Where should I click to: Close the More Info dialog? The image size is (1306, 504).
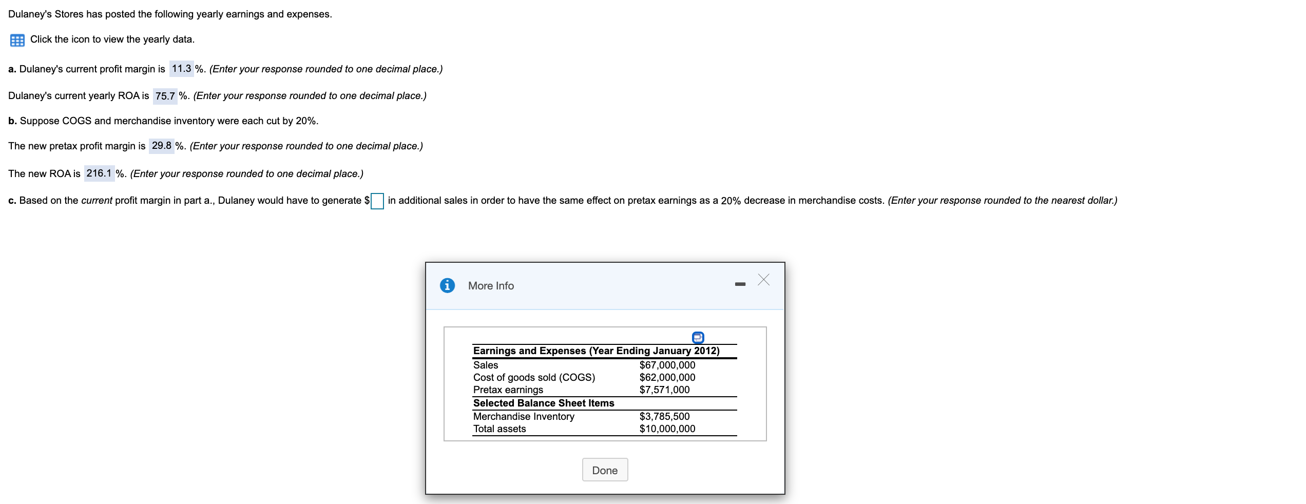point(764,280)
